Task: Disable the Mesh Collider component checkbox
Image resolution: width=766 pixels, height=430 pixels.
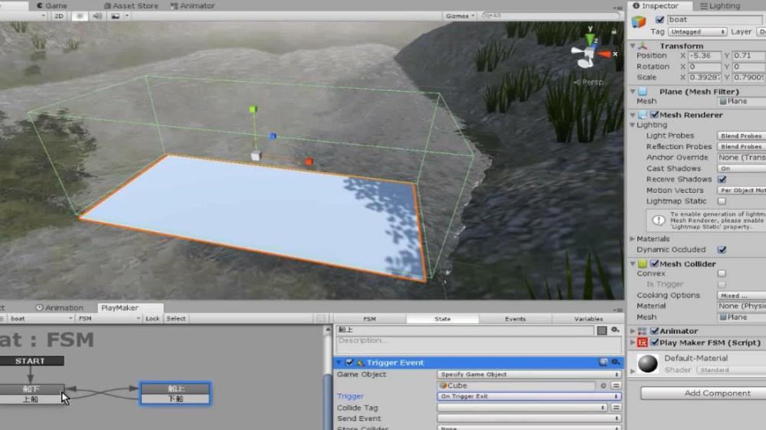Action: pos(654,264)
